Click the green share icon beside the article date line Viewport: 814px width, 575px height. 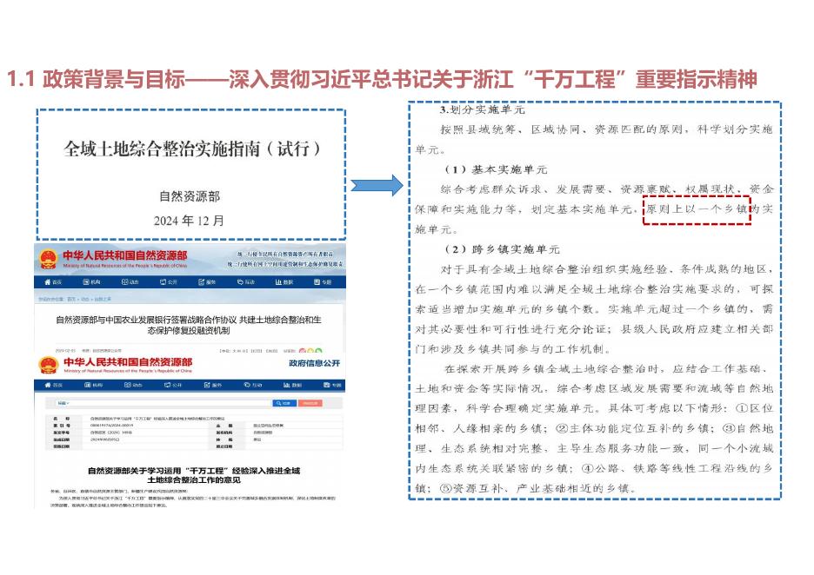[318, 351]
